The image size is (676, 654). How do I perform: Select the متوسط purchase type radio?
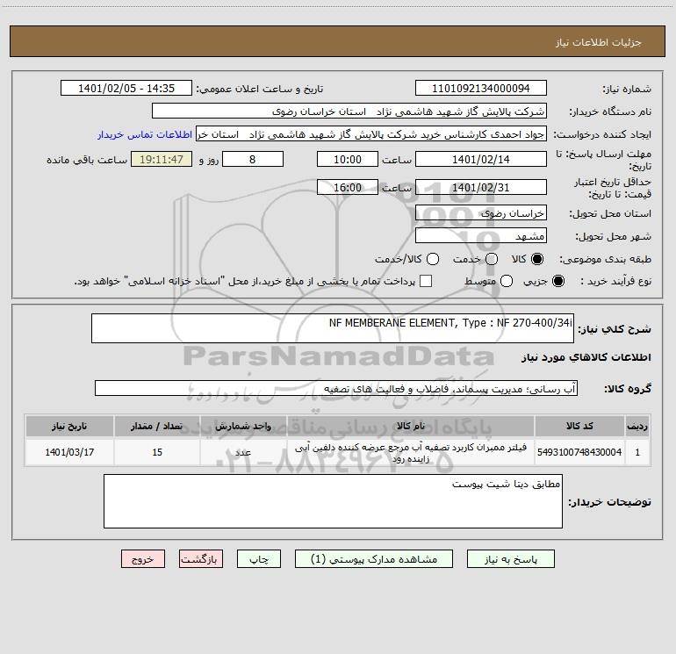click(507, 281)
